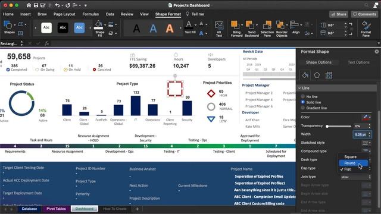Image resolution: width=381 pixels, height=214 pixels.
Task: Open the Alt Text pane
Action: 219,29
